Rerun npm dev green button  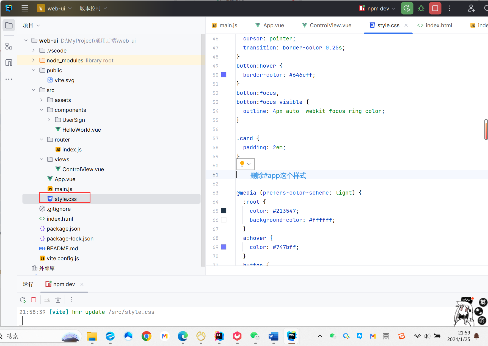tap(407, 8)
